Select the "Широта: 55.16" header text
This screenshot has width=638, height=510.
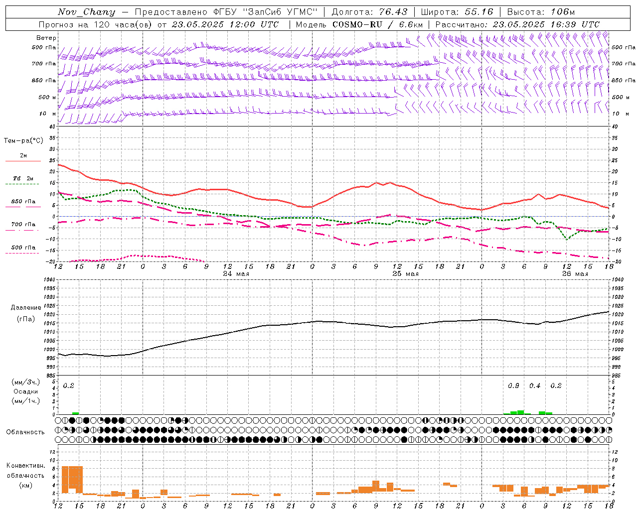click(x=457, y=12)
